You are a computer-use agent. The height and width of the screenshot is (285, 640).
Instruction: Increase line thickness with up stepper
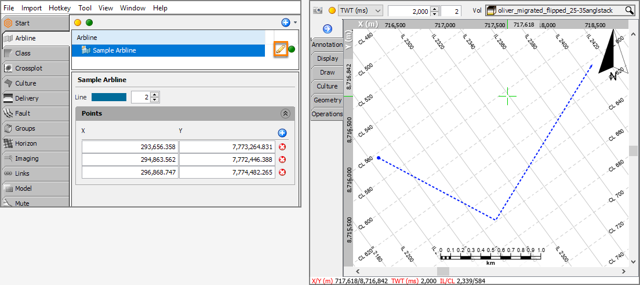point(155,95)
